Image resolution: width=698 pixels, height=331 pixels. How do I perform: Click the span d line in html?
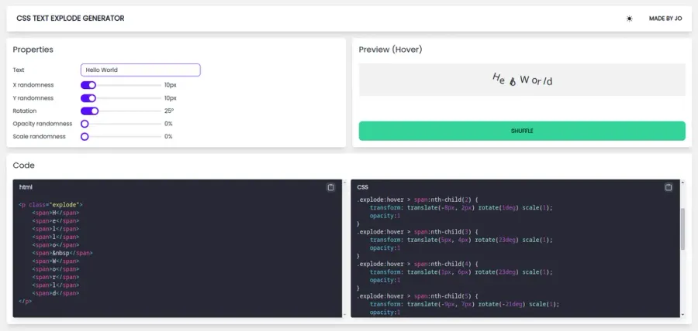56,293
